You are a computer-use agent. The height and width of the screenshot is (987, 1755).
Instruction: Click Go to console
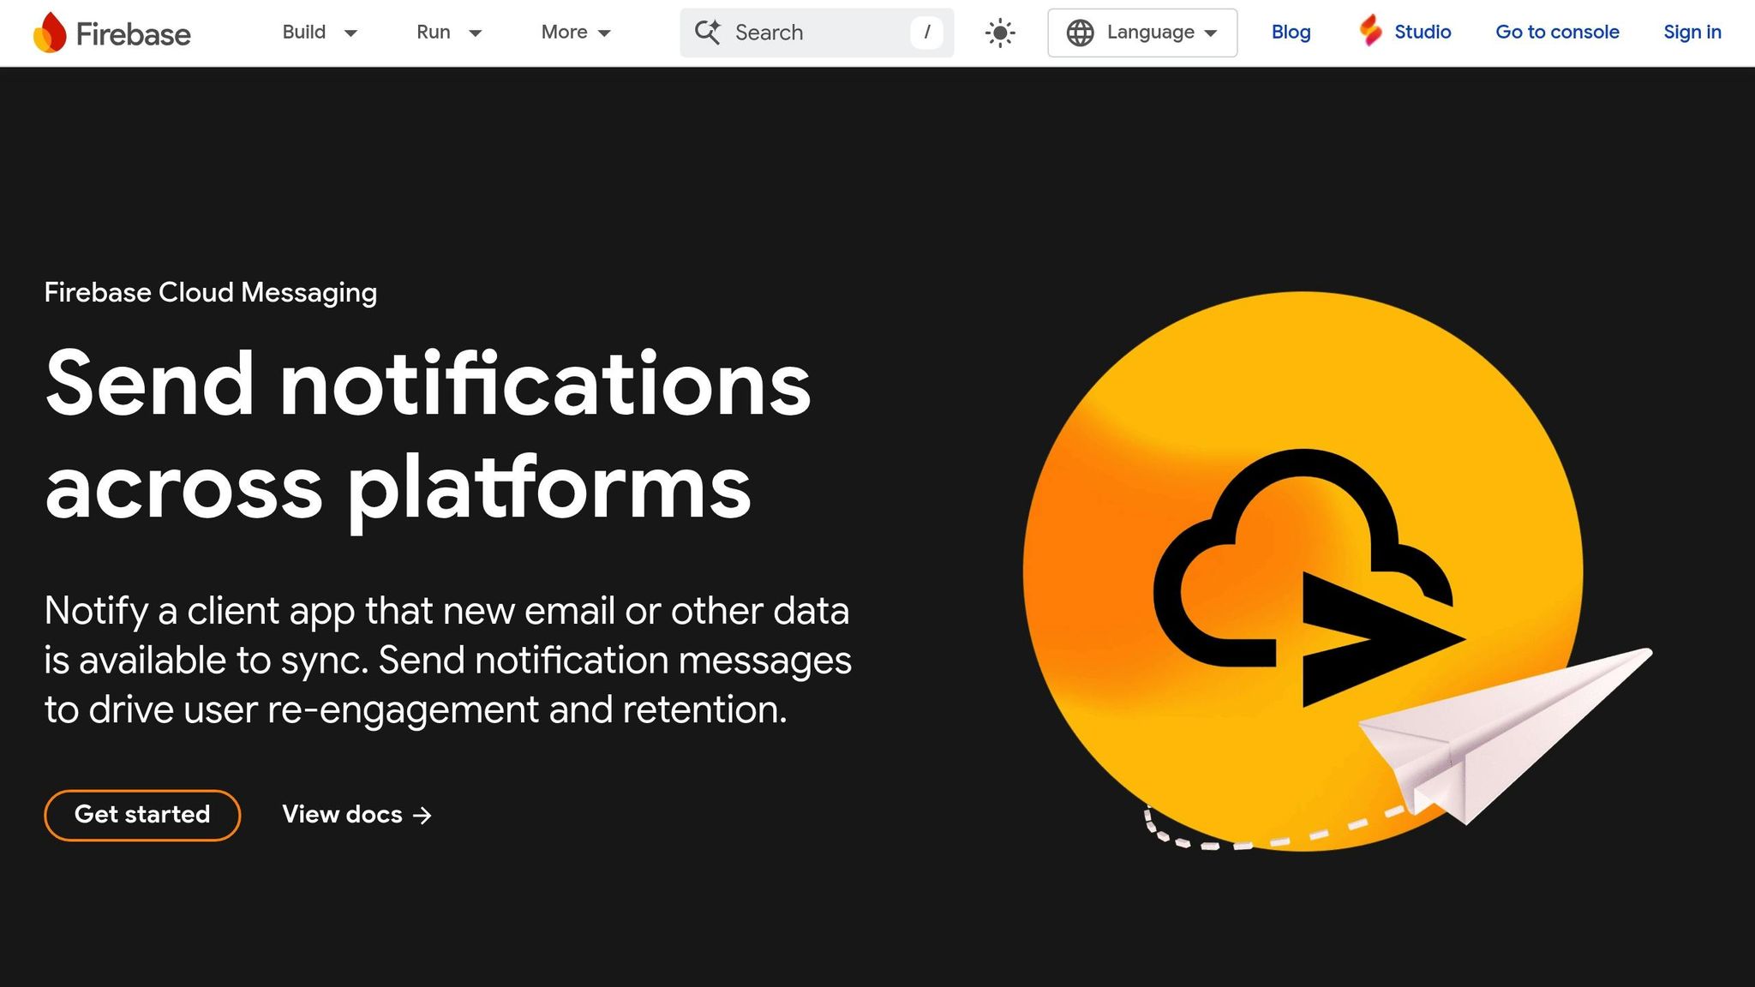(x=1557, y=33)
